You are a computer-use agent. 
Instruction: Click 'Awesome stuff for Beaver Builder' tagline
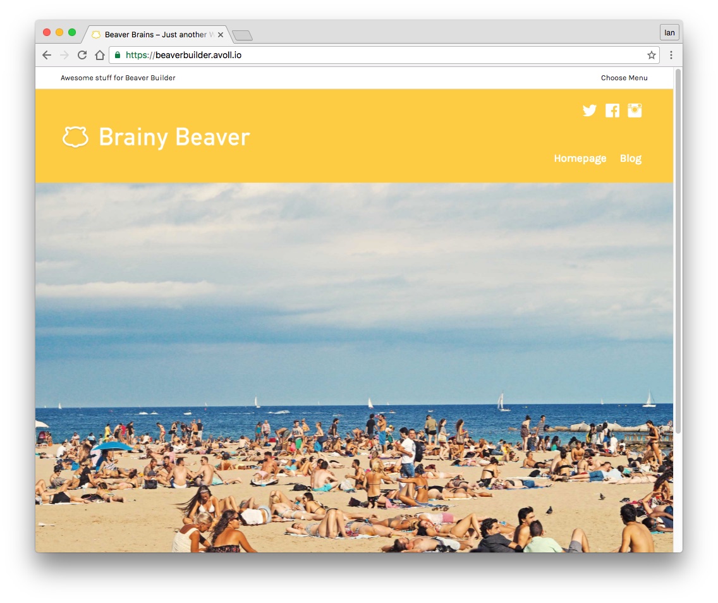118,78
